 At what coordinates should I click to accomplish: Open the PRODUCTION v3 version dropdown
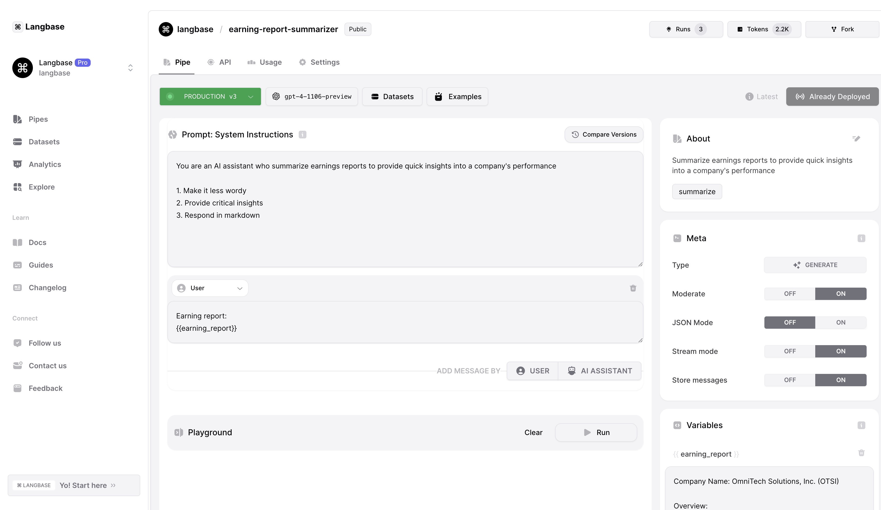pyautogui.click(x=210, y=97)
